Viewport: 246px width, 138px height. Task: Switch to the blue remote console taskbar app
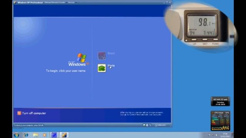[x=54, y=135]
